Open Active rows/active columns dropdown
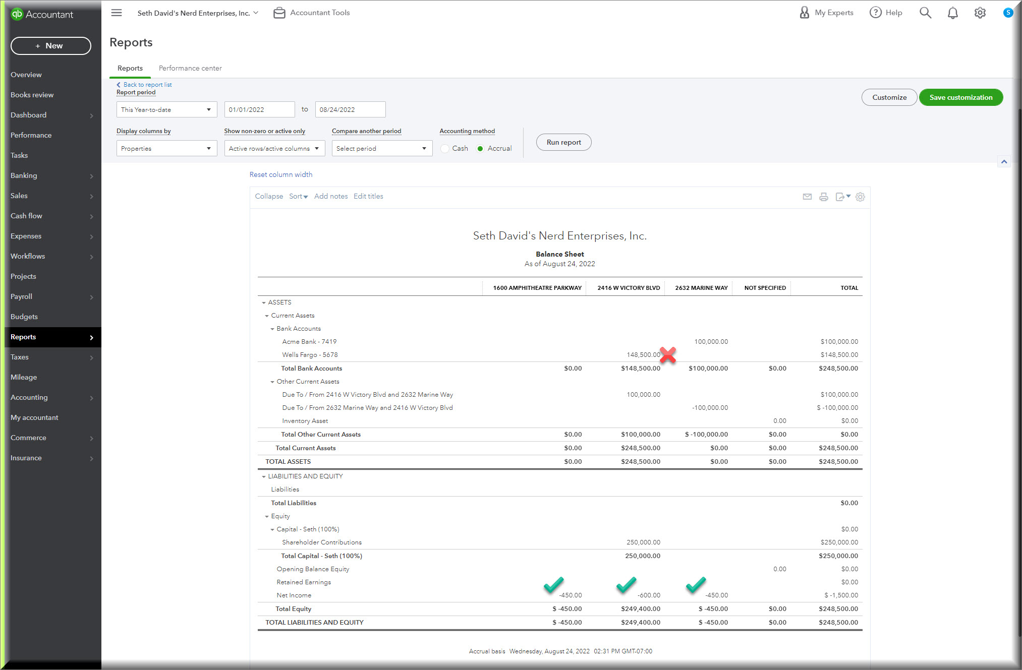1022x670 pixels. 274,148
